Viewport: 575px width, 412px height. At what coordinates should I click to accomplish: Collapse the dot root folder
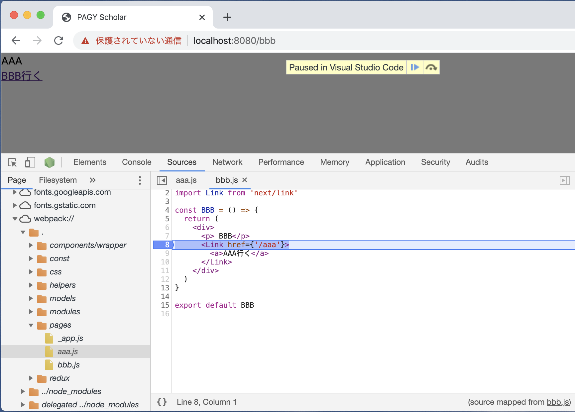click(23, 232)
